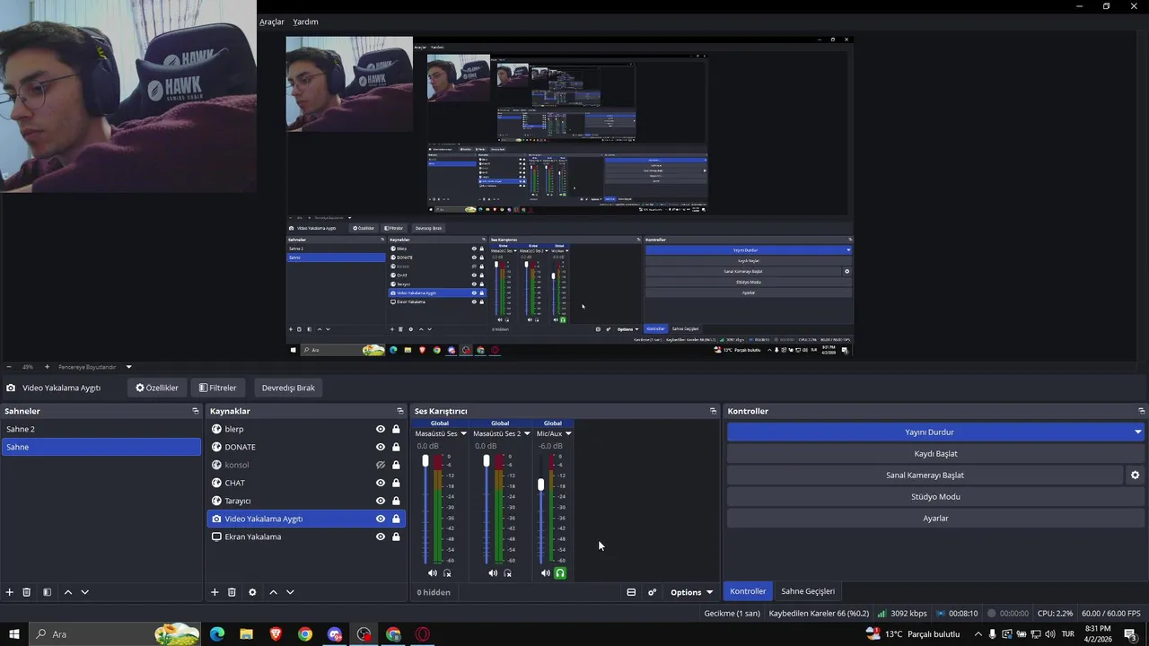Enable Stüdyo Modu
Viewport: 1149px width, 646px height.
click(x=935, y=496)
